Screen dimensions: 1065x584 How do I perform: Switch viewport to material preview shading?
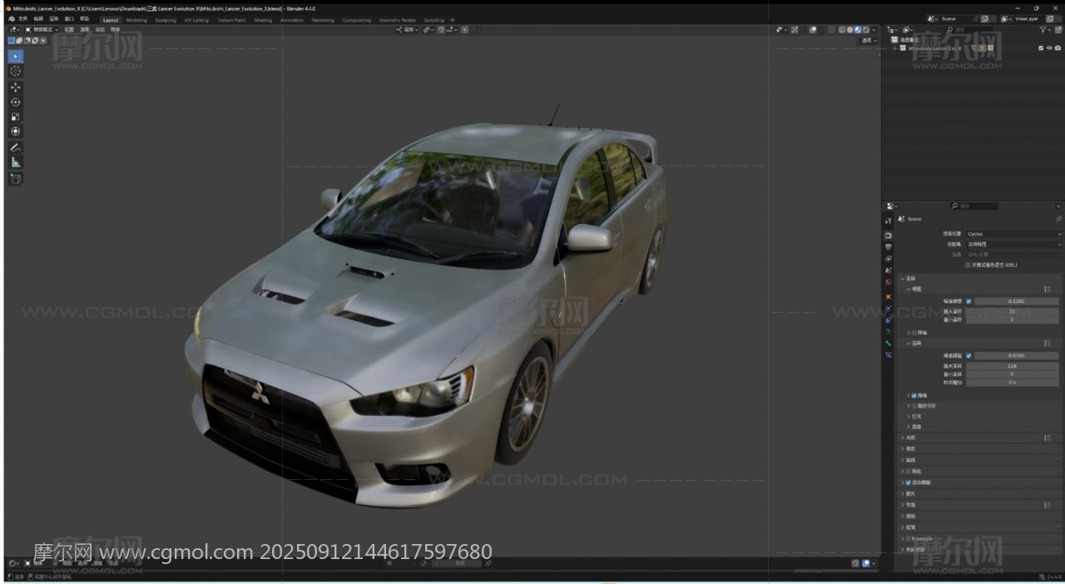(858, 30)
